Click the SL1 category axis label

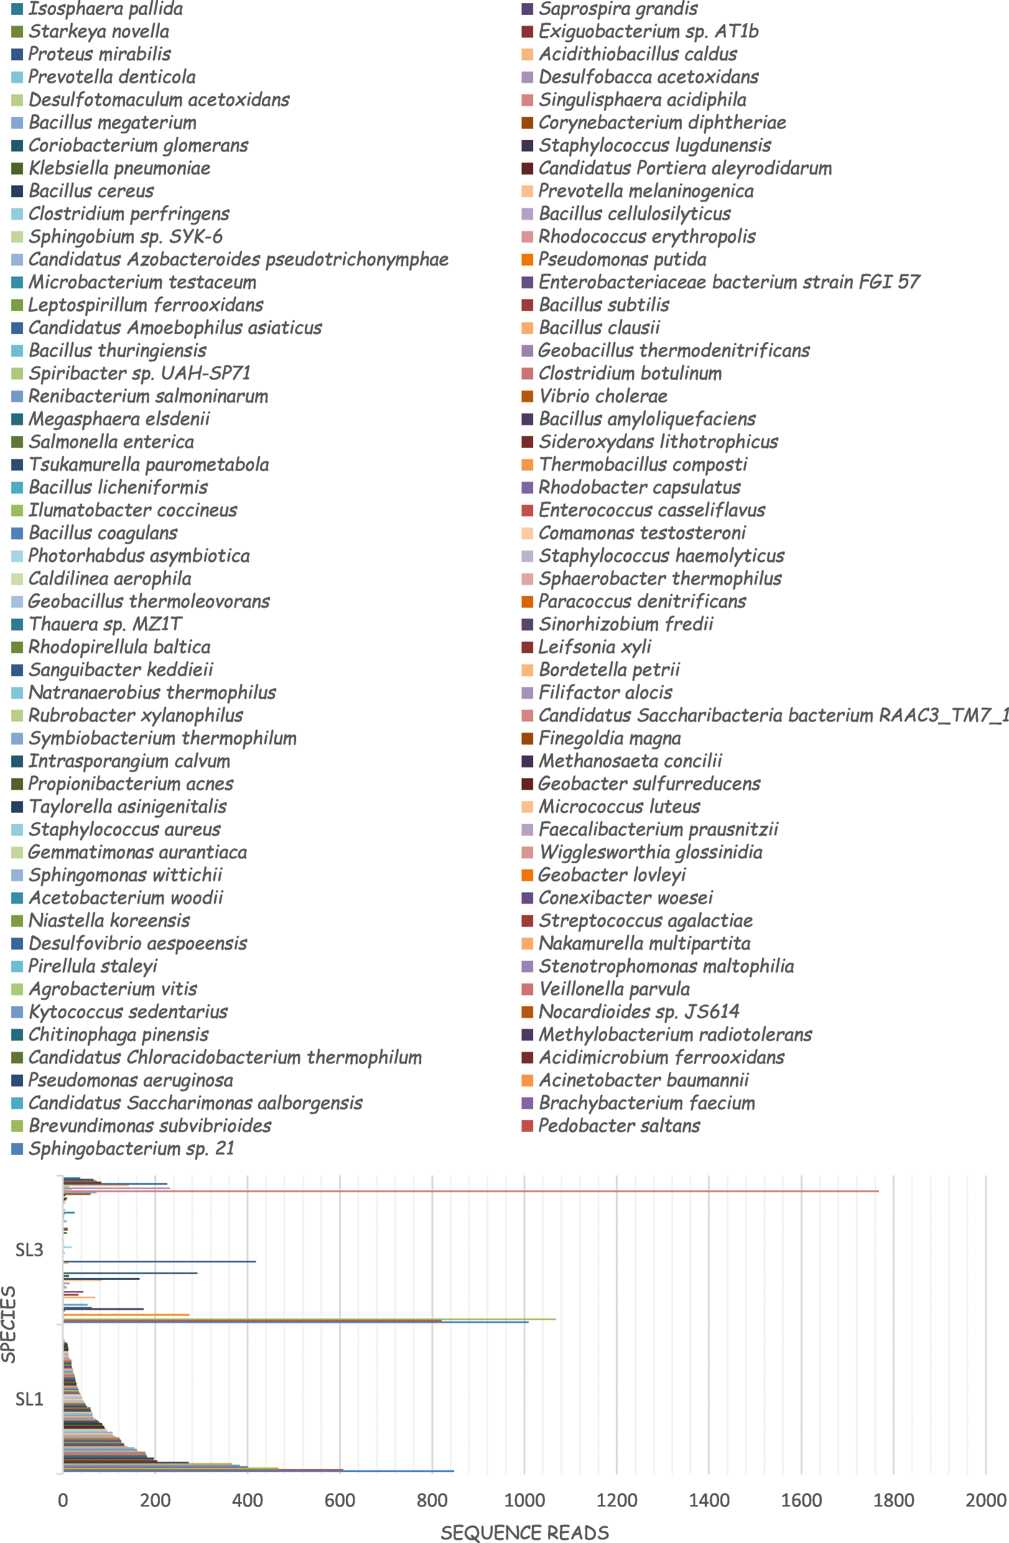tap(29, 1399)
